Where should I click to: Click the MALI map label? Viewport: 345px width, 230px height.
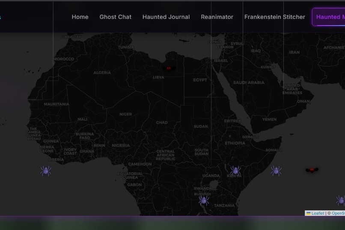[82, 119]
